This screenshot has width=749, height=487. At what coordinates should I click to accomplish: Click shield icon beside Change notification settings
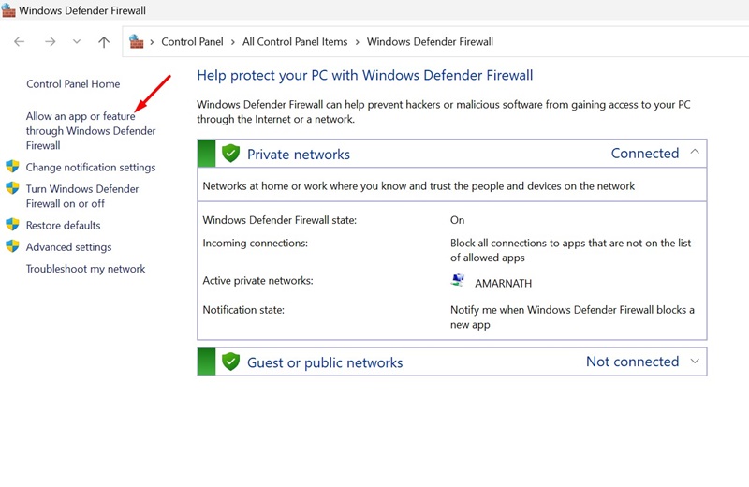tap(12, 167)
